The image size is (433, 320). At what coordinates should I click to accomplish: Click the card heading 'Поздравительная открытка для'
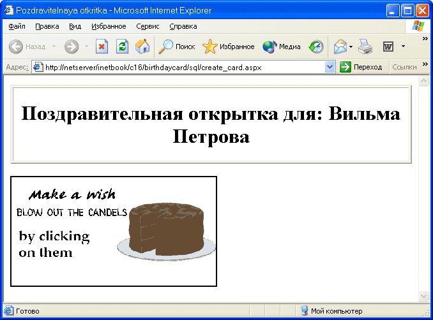coord(172,113)
